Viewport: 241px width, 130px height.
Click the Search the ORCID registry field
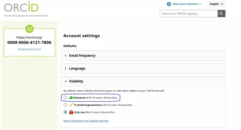[189, 14]
